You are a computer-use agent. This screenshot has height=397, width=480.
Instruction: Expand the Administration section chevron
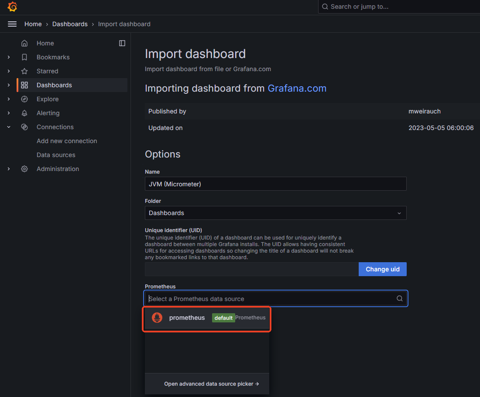pyautogui.click(x=9, y=169)
